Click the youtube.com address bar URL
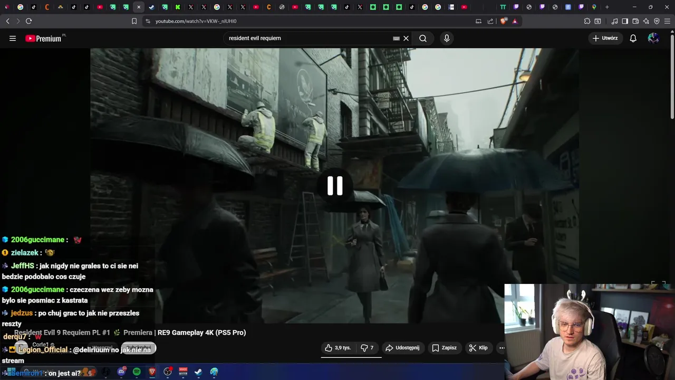675x380 pixels. 196,21
